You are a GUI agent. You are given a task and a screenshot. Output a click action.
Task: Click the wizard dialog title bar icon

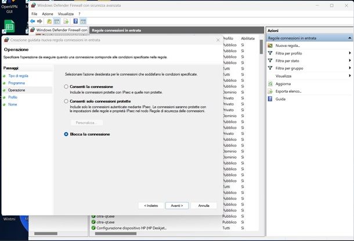coord(6,40)
